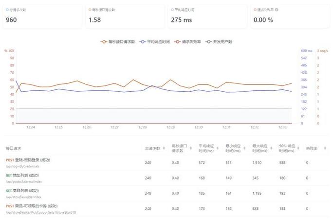The height and width of the screenshot is (221, 333).
Task: Click the % 100 left axis label
Action: pos(9,51)
